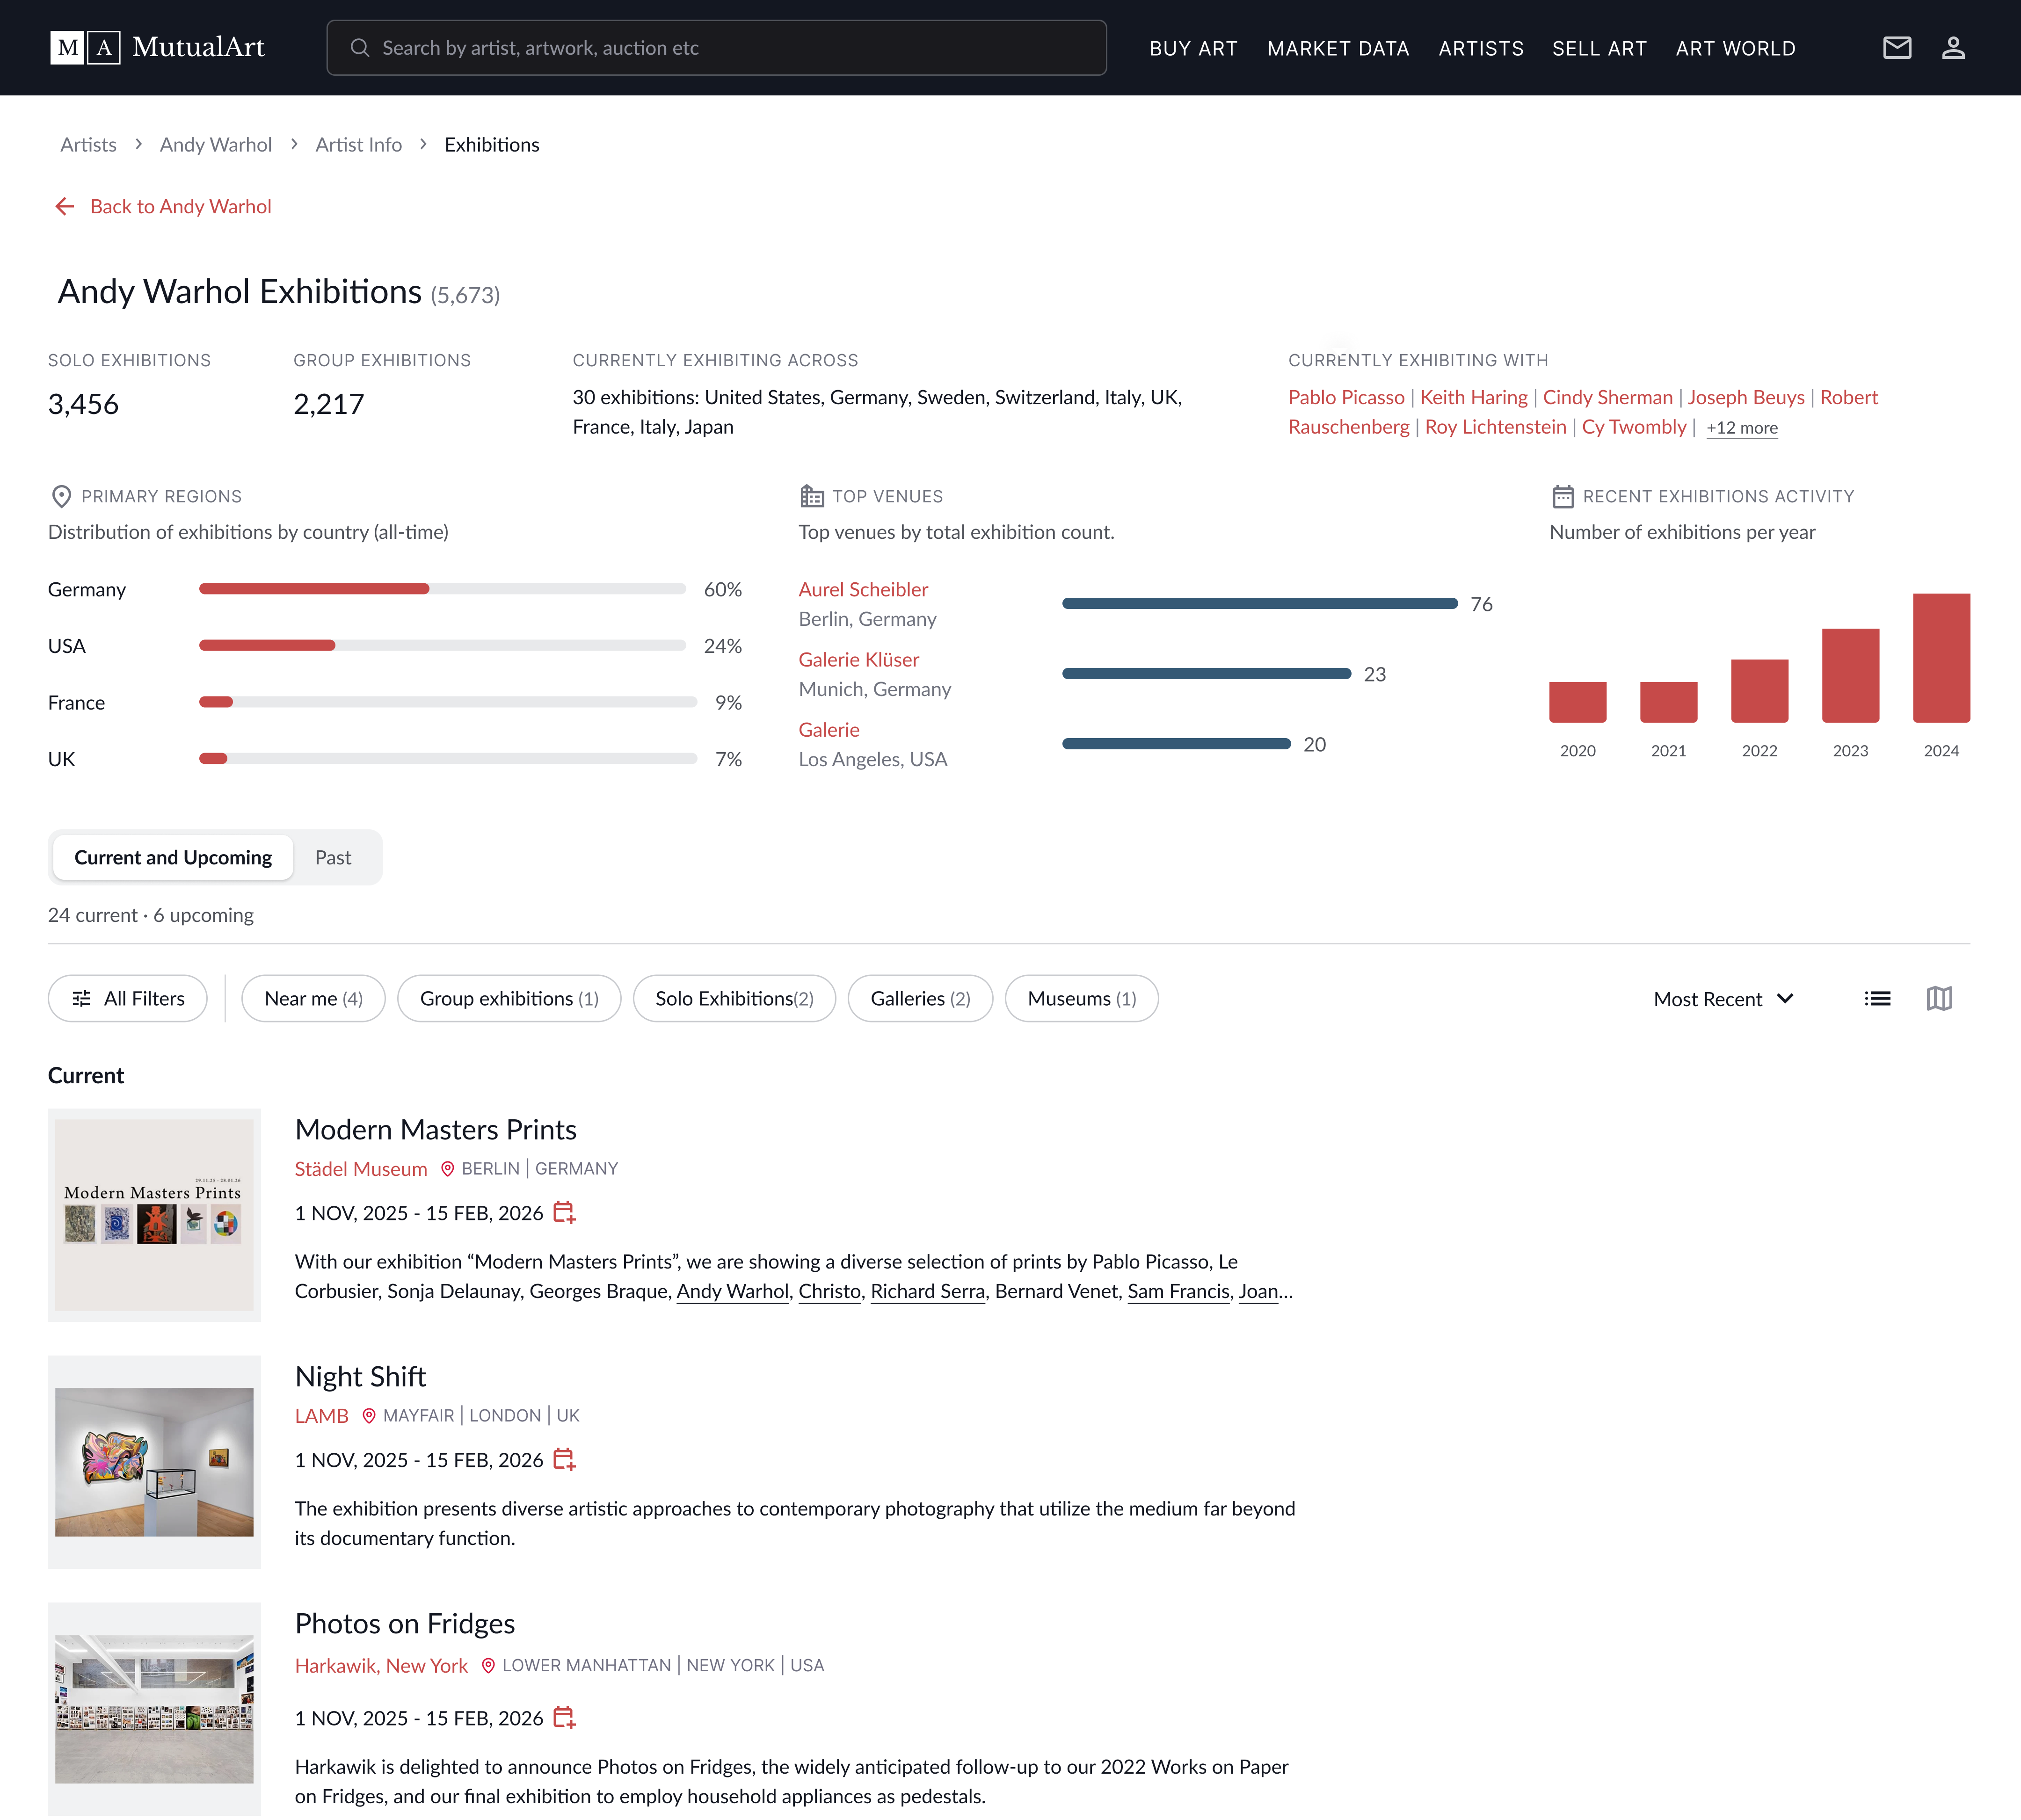
Task: Click location pin beside Berlin Germany
Action: pos(448,1168)
